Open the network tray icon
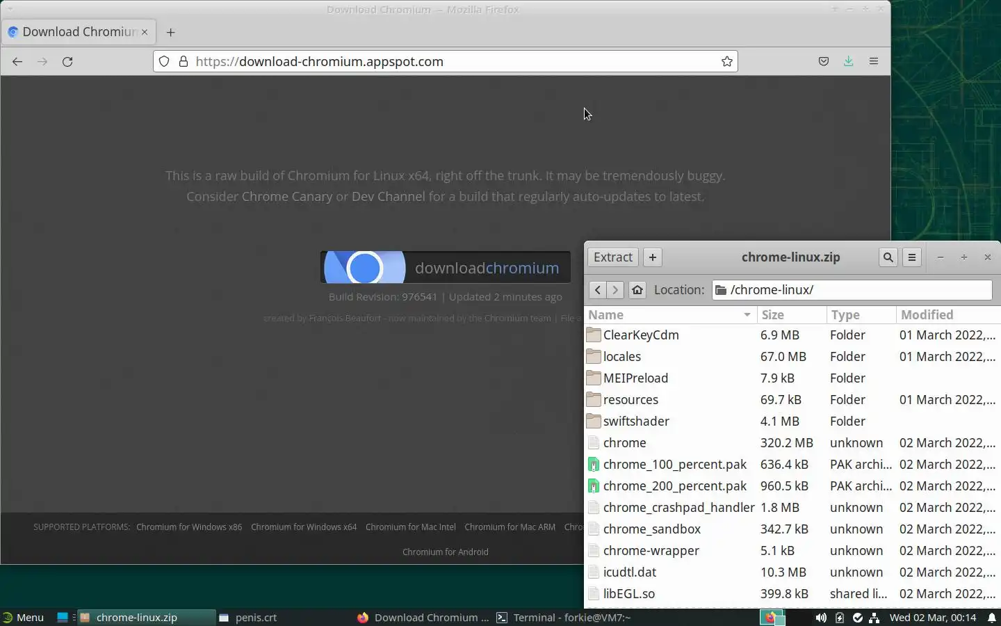This screenshot has height=626, width=1001. point(874,618)
